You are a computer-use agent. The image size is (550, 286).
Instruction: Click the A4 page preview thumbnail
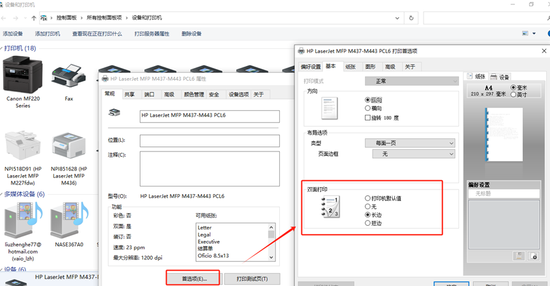coord(504,134)
